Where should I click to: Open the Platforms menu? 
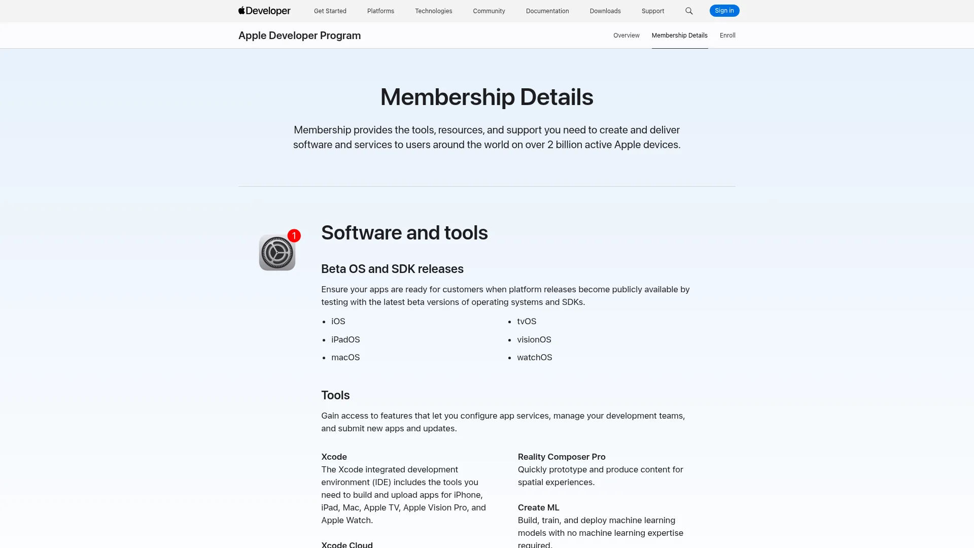pyautogui.click(x=380, y=11)
